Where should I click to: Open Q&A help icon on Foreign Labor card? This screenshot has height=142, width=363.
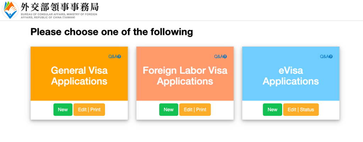click(225, 57)
